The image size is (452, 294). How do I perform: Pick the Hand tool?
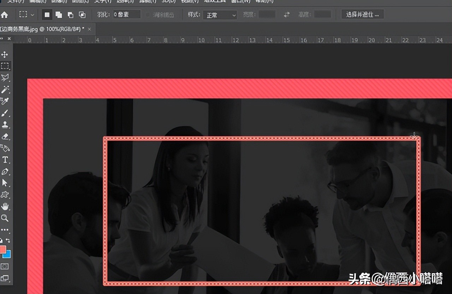pyautogui.click(x=5, y=207)
